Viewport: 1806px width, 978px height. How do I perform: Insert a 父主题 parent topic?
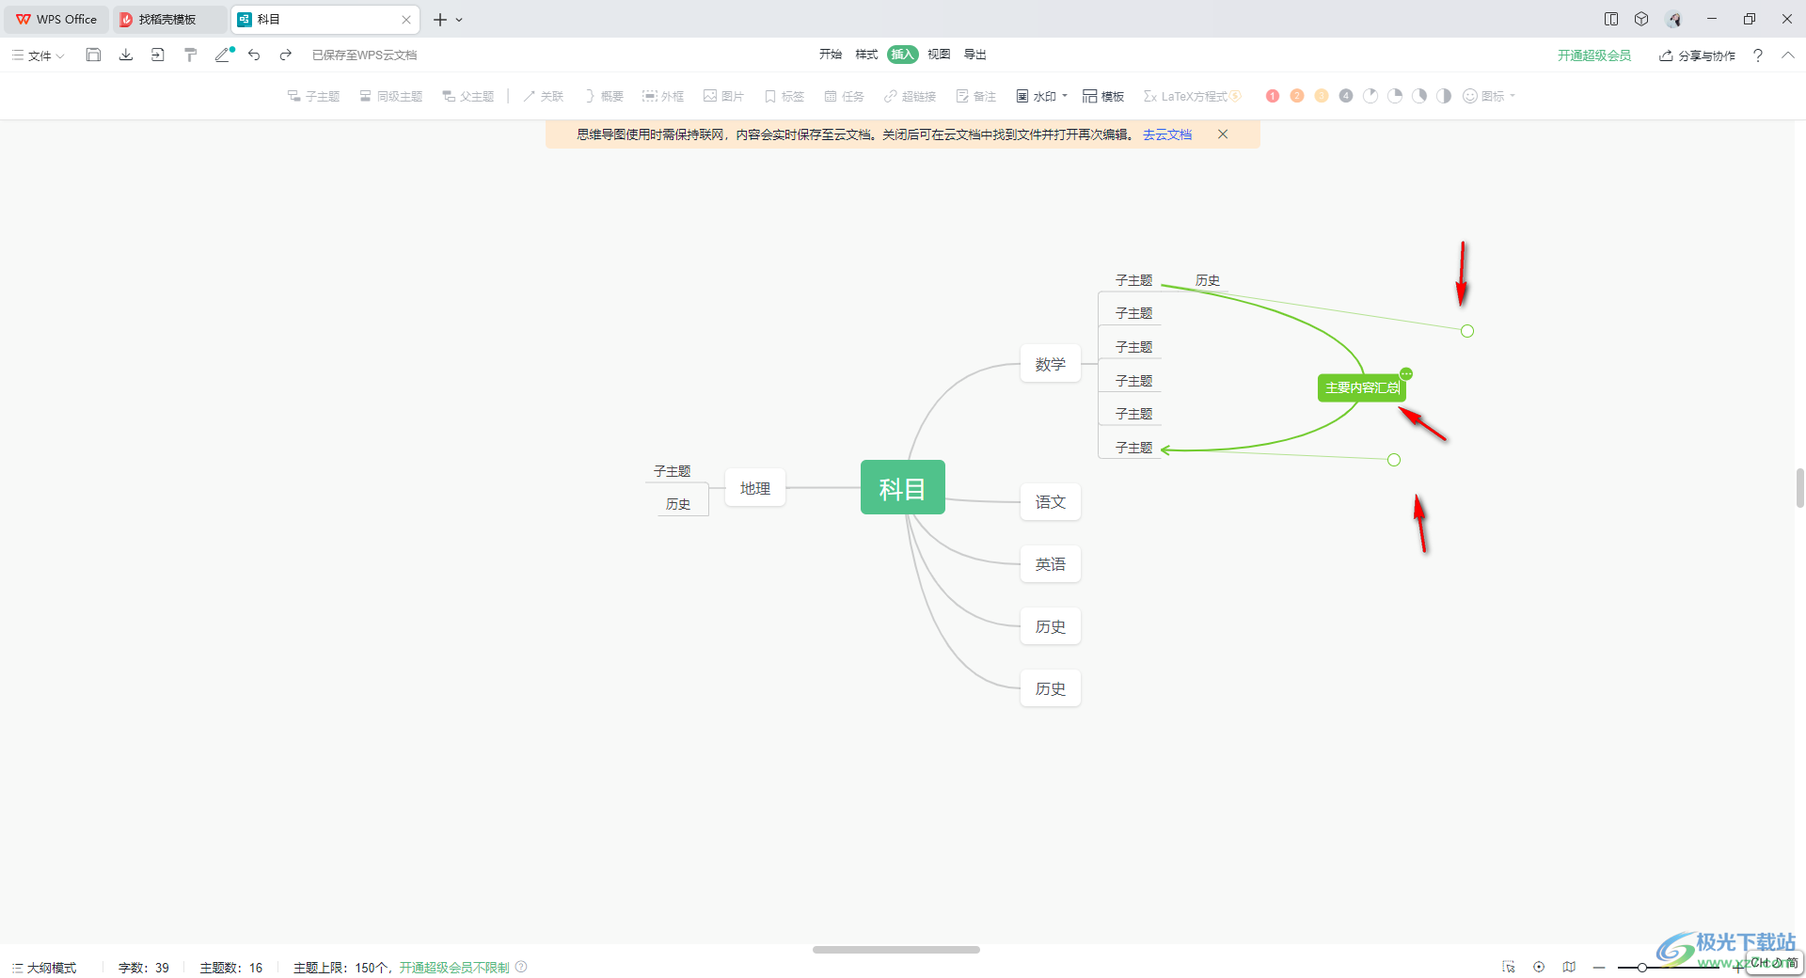tap(468, 96)
